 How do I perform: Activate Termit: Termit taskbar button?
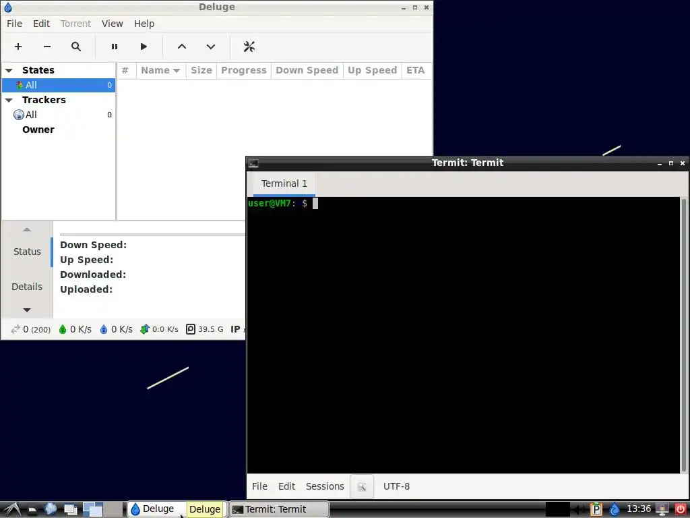click(x=279, y=509)
